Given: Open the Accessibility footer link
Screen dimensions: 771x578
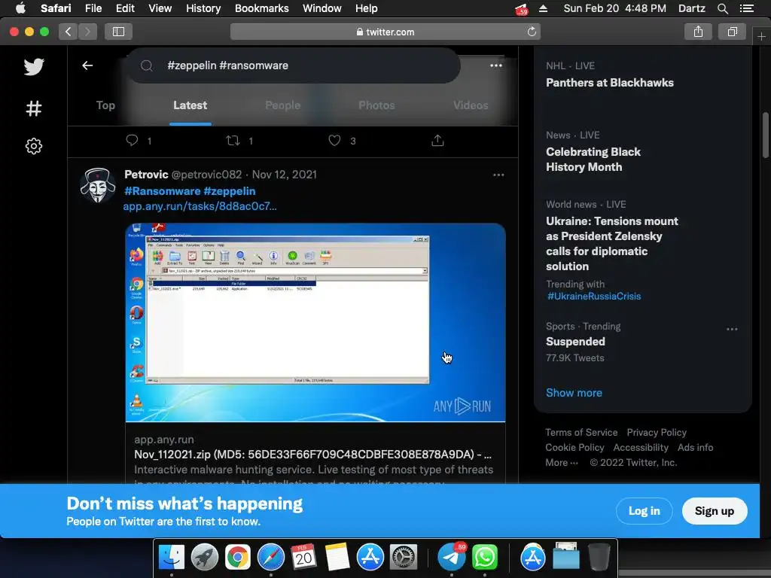Looking at the screenshot, I should coord(641,447).
